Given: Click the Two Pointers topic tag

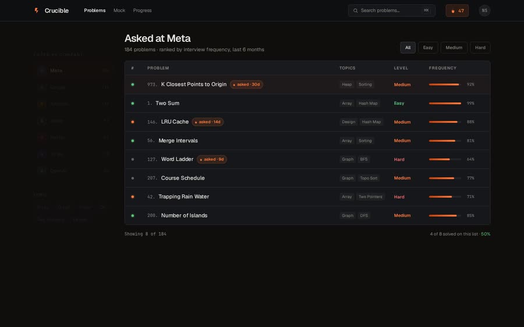Looking at the screenshot, I should point(370,197).
